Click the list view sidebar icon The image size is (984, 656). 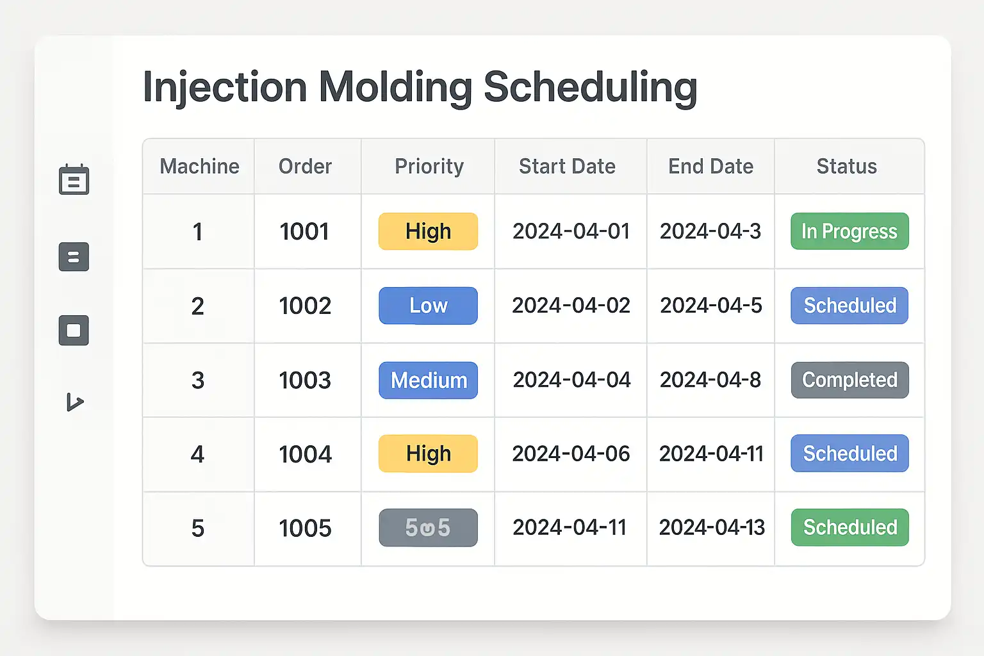pyautogui.click(x=74, y=257)
